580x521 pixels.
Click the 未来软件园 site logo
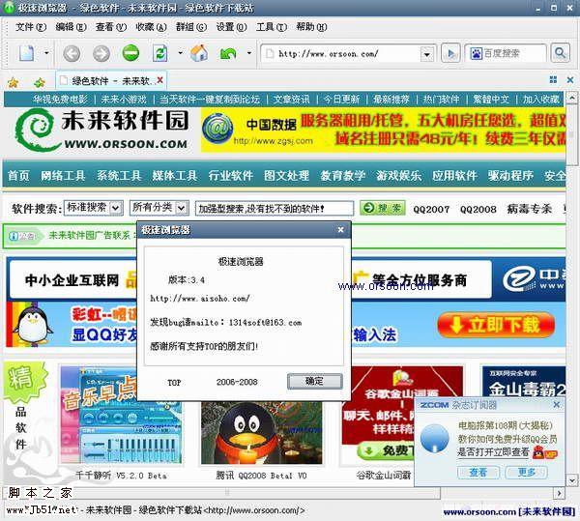[x=102, y=130]
